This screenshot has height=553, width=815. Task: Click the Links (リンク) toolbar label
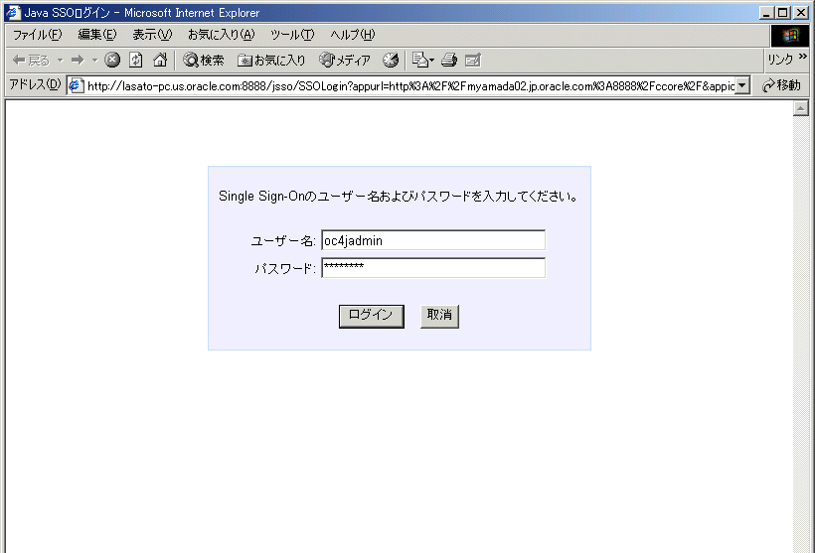tap(780, 60)
